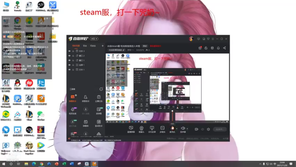Add a 摄像头 camera source
This screenshot has height=167, width=296.
tap(141, 130)
